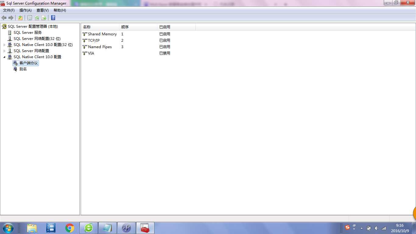Select the Named Pipes protocol
Viewport: 416px width, 234px height.
pyautogui.click(x=100, y=47)
